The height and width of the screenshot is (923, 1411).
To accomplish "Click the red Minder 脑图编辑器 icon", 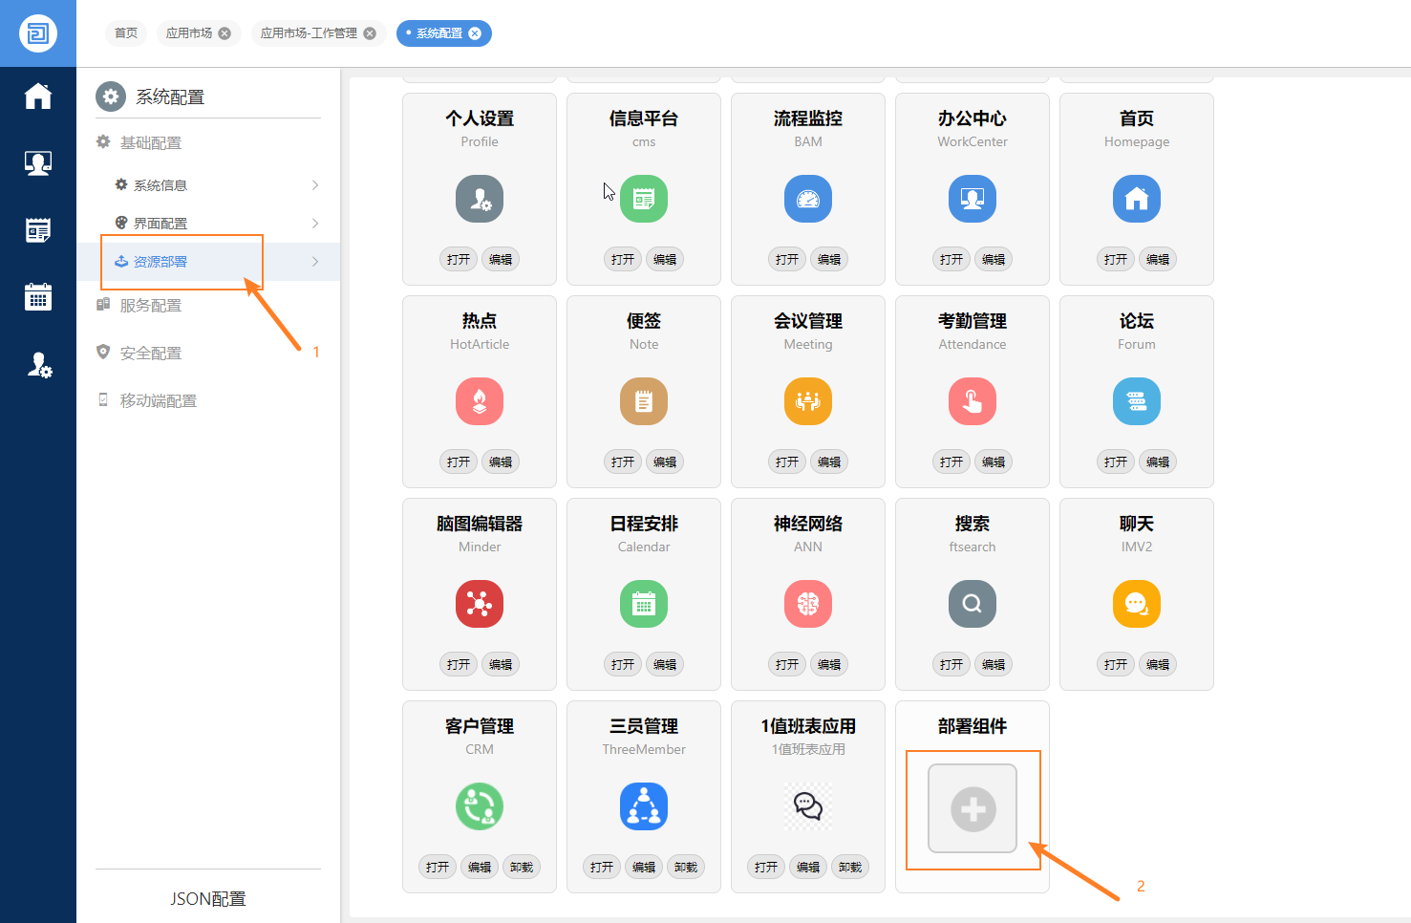I will pyautogui.click(x=480, y=604).
